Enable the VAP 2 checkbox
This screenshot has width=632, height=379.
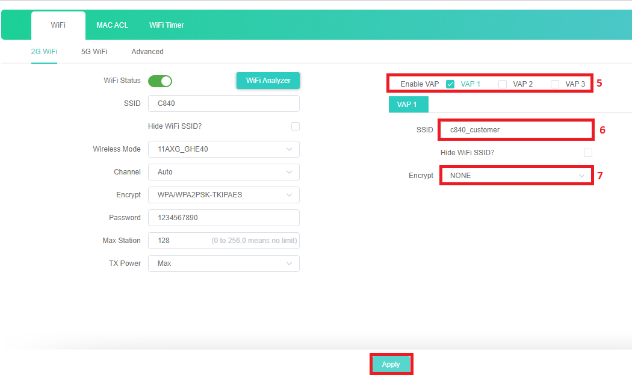click(x=503, y=84)
